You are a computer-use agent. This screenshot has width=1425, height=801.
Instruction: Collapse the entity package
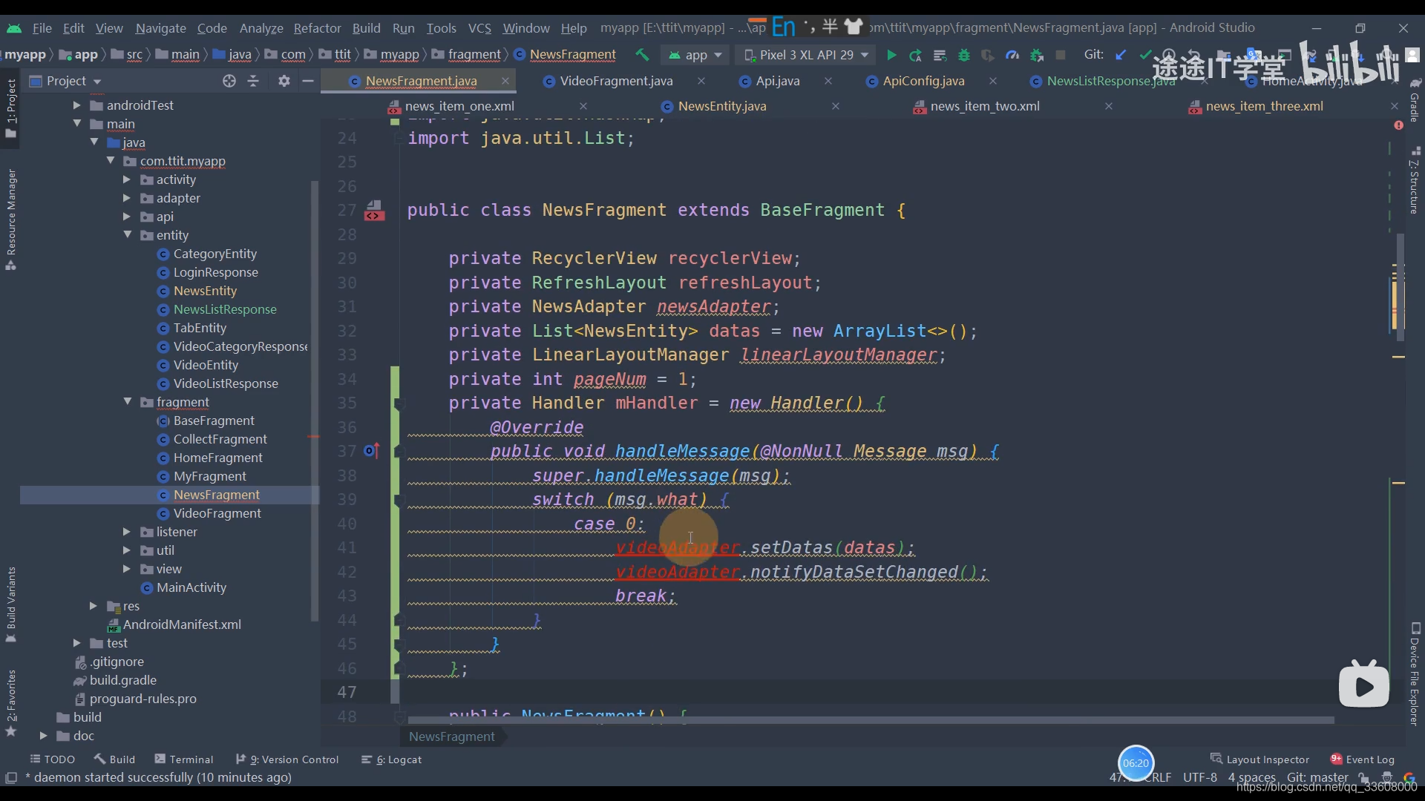128,235
